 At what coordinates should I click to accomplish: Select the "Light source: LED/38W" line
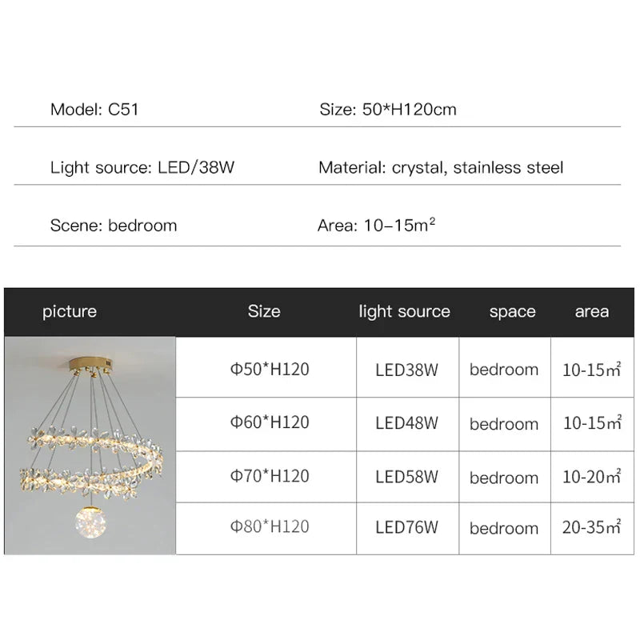pos(142,167)
